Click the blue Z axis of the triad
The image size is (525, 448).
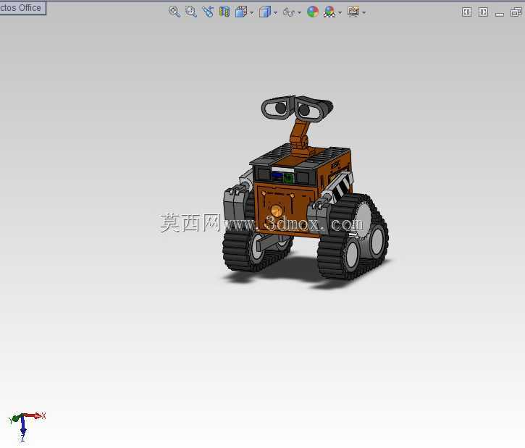click(x=22, y=429)
